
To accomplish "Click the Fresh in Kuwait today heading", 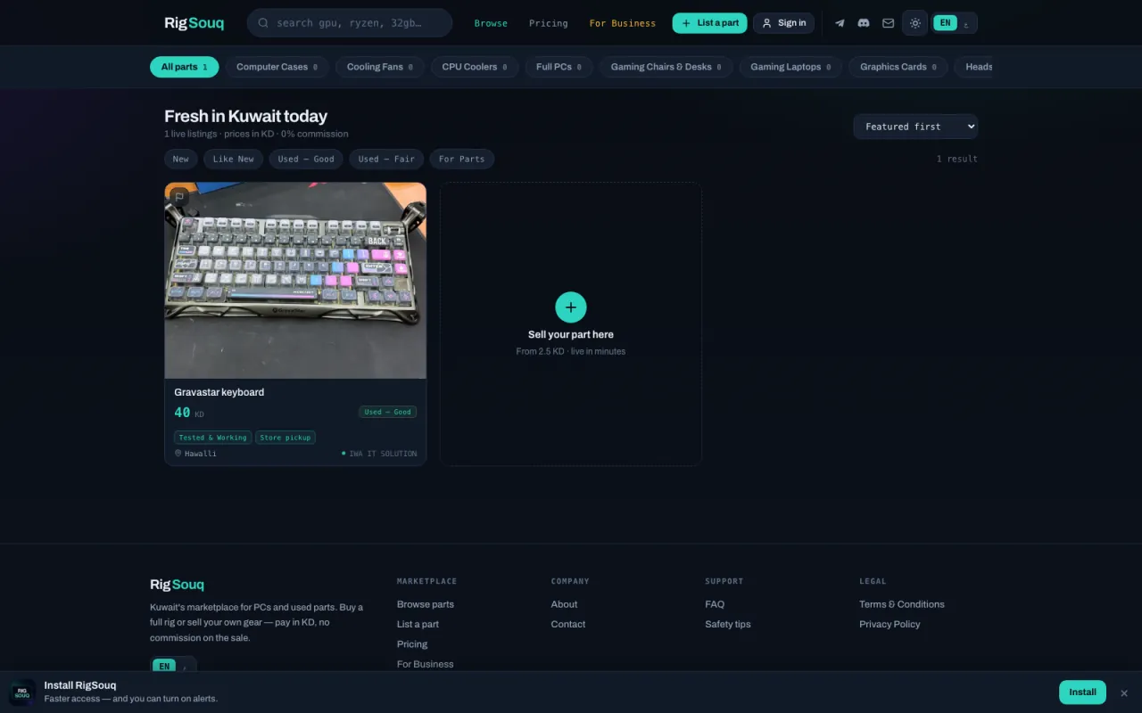I will (245, 116).
